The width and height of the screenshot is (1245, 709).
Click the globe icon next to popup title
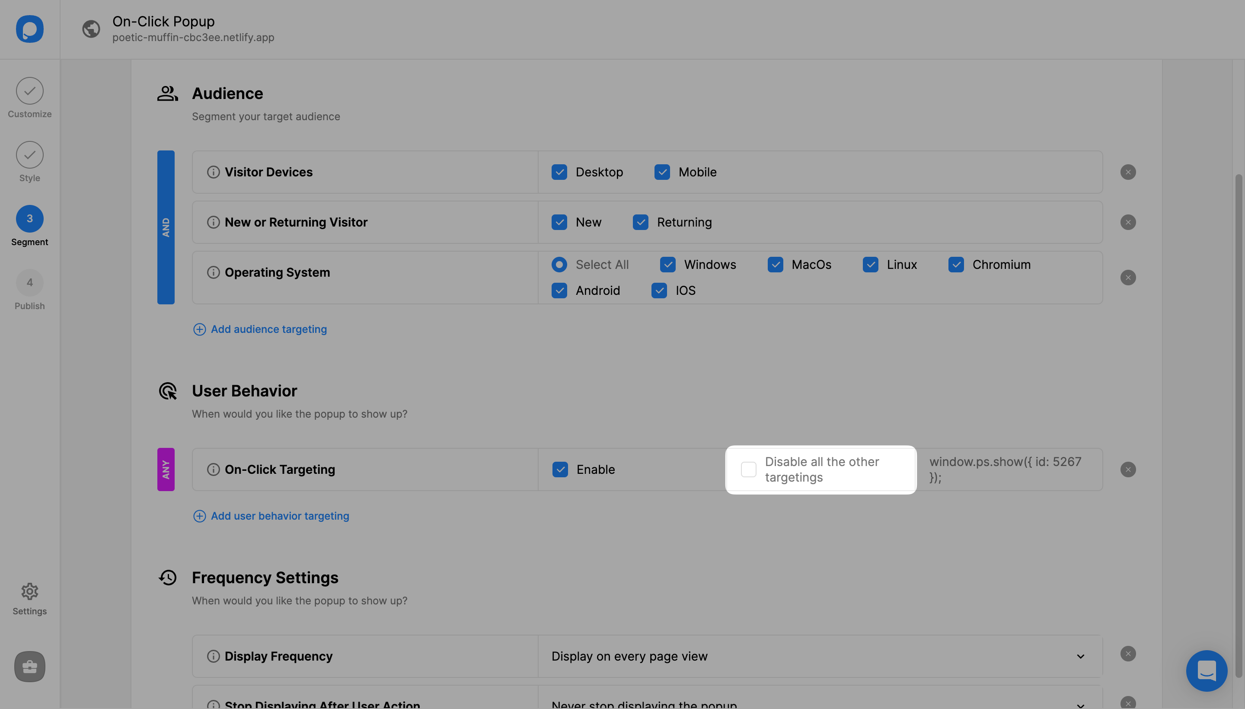pos(91,29)
